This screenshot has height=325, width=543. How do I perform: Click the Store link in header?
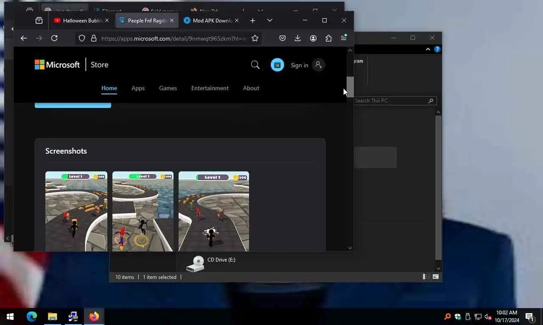point(100,65)
